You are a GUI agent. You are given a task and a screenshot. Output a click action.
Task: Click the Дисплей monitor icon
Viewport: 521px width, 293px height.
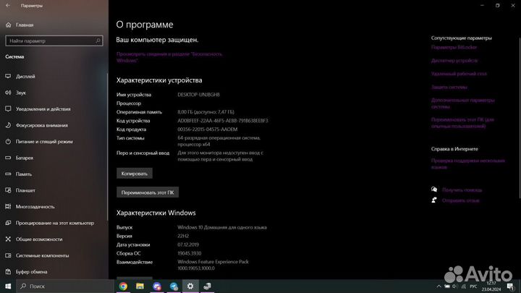(8, 76)
